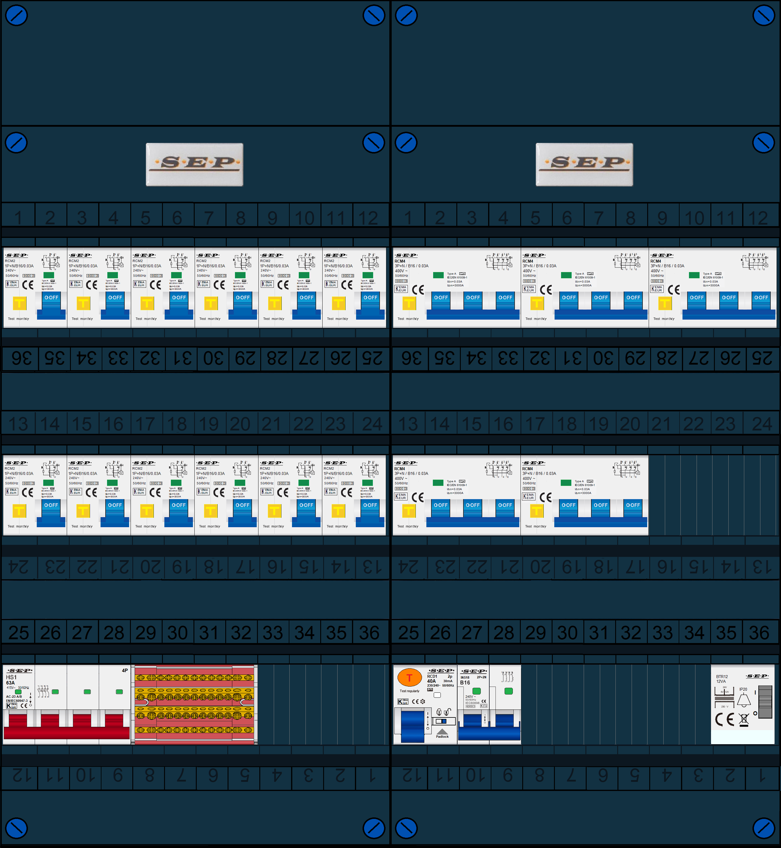Click upright slot label 30 on left panel
This screenshot has width=781, height=848.
[178, 632]
